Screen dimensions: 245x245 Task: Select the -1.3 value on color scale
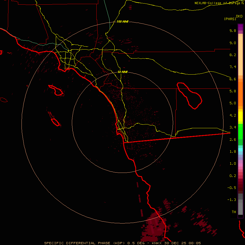232,200
